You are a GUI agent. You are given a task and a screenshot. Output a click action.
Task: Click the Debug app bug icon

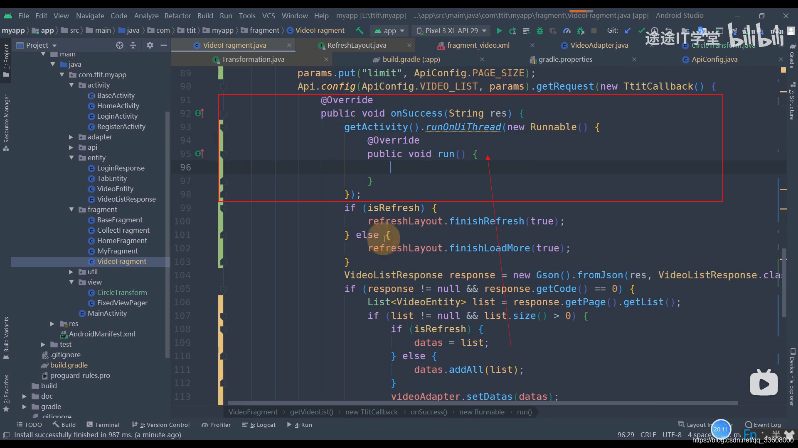pyautogui.click(x=540, y=31)
